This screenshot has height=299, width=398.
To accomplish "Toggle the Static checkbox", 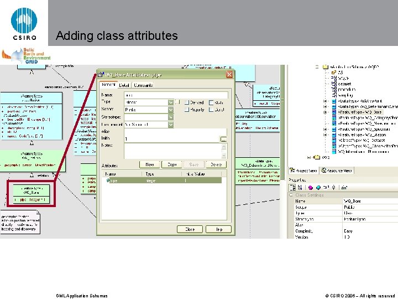I will (x=211, y=102).
